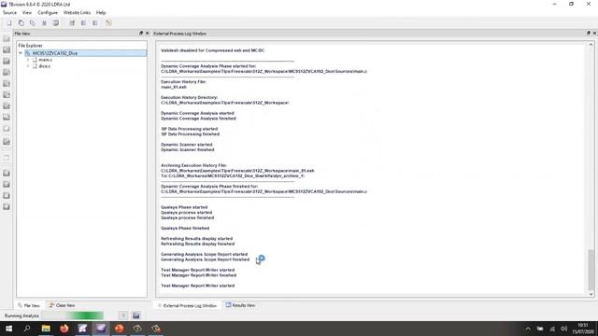598x336 pixels.
Task: Select main.c in the File Explorer
Action: click(46, 60)
